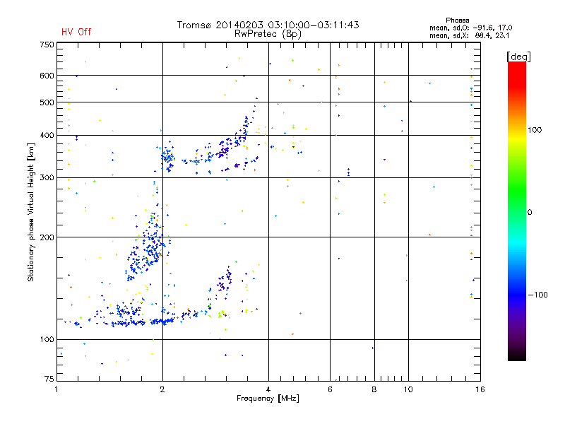The height and width of the screenshot is (424, 565).
Task: Click the y-axis tick label '600'
Action: [x=47, y=76]
